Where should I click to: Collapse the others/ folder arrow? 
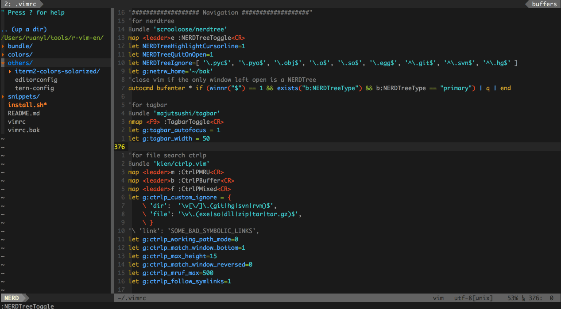[x=3, y=63]
